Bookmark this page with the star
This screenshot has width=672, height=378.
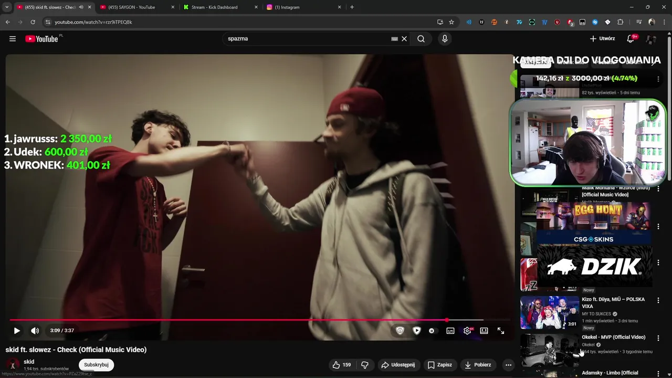pos(451,22)
